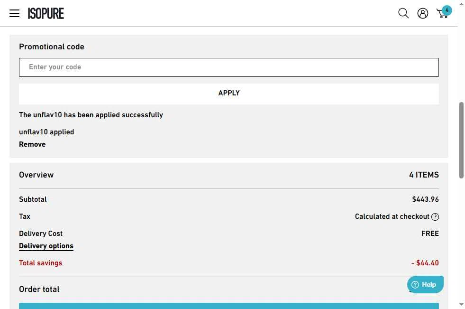Select the 'Subtotal' label
The width and height of the screenshot is (465, 309).
pos(33,199)
